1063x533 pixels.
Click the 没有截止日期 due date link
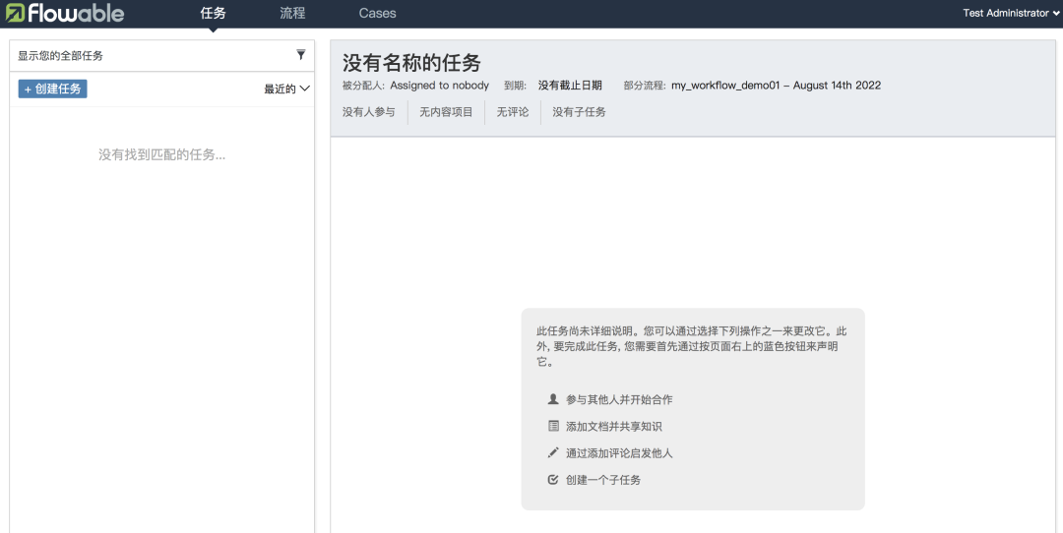[570, 86]
